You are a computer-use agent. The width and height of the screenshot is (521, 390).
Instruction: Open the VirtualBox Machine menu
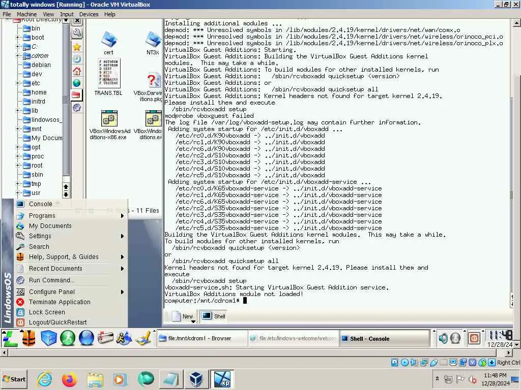(x=26, y=14)
